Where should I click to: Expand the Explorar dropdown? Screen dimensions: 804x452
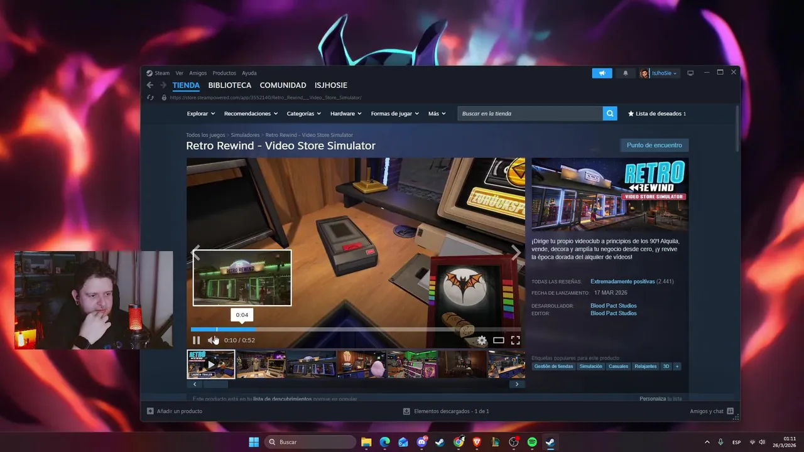tap(201, 114)
